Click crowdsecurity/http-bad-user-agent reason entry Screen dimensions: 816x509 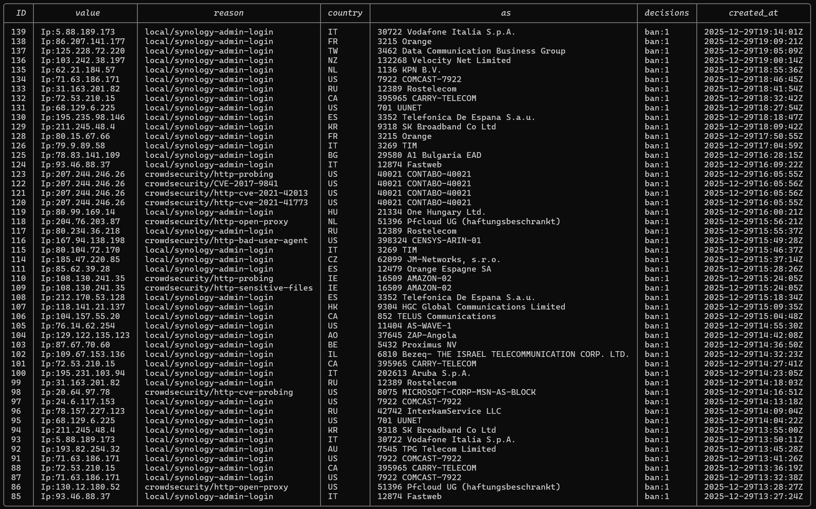click(x=226, y=240)
